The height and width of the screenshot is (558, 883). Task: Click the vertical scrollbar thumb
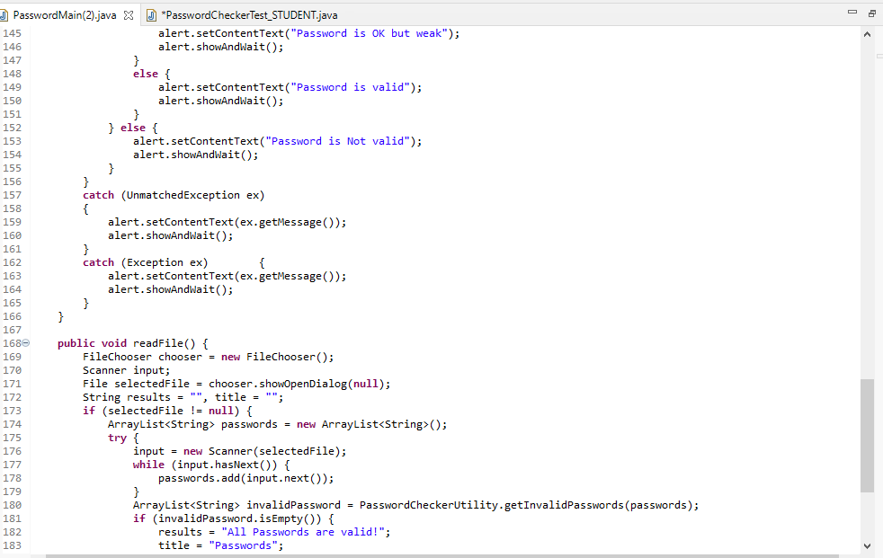(x=867, y=436)
